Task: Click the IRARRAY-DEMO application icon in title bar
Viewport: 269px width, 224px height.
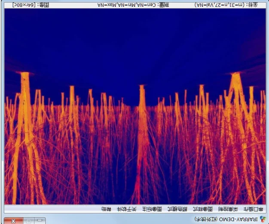Action: tap(263, 219)
